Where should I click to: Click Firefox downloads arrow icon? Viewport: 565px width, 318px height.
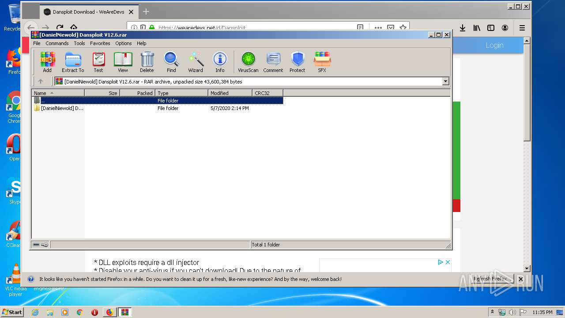point(463,28)
